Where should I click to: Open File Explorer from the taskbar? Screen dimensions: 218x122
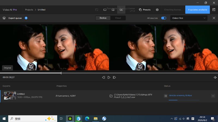pyautogui.click(x=96, y=119)
